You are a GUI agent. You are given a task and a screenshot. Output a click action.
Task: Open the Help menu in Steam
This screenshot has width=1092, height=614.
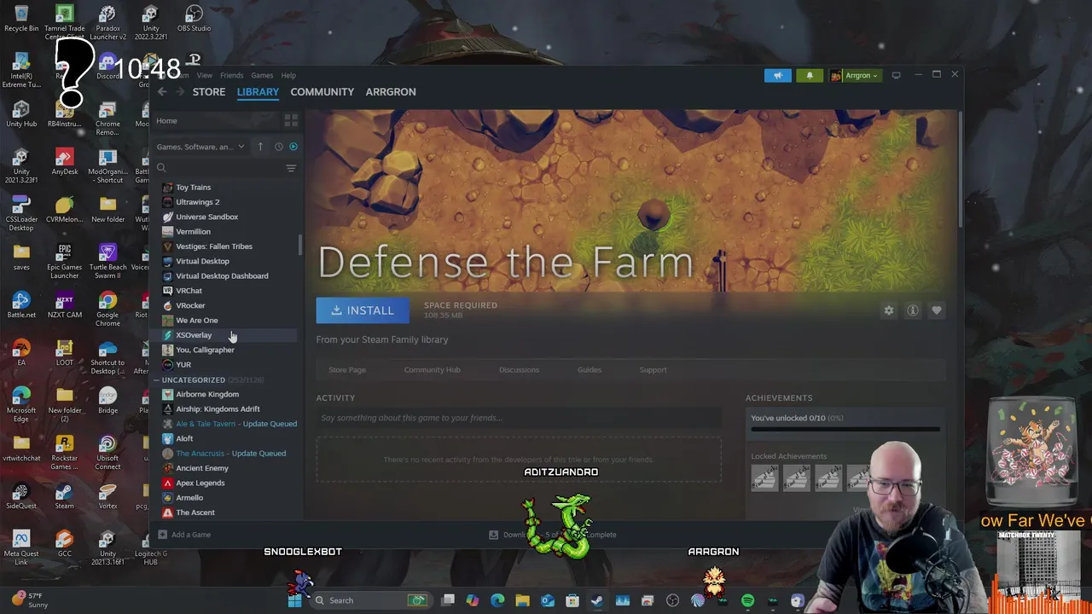tap(288, 75)
